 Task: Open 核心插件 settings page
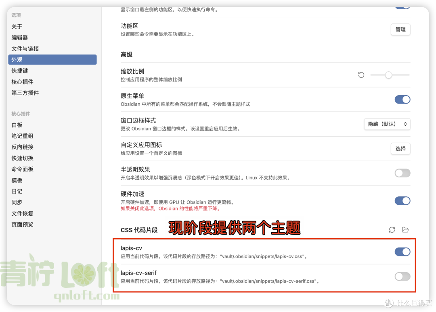[52, 82]
